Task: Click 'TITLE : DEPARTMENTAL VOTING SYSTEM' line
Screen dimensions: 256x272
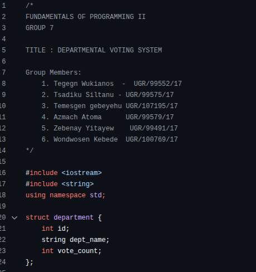Action: 93,50
